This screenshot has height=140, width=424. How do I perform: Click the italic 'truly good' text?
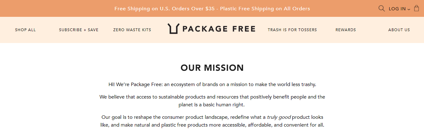tap(279, 117)
